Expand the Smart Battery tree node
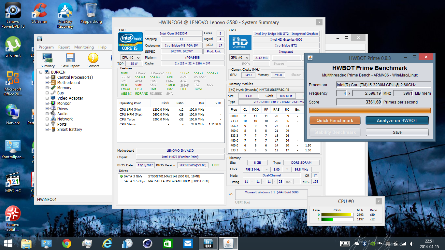Viewport: 445px width, 250px height. [x=47, y=130]
